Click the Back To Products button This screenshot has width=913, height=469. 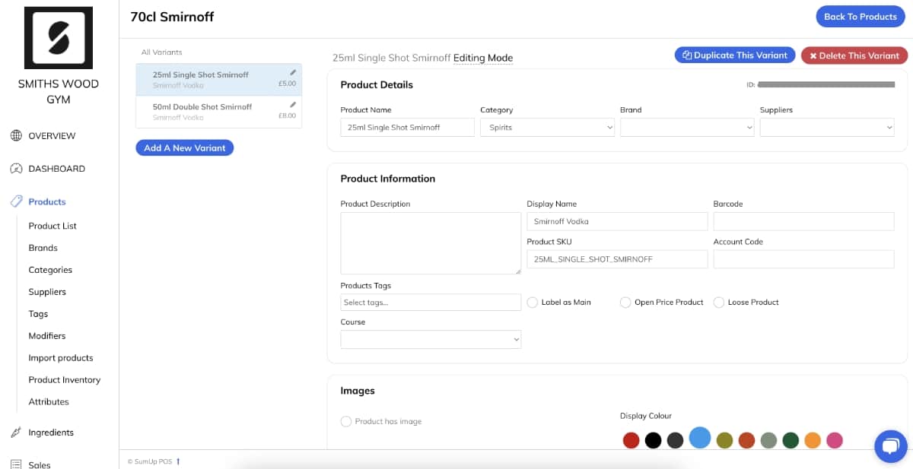point(861,17)
